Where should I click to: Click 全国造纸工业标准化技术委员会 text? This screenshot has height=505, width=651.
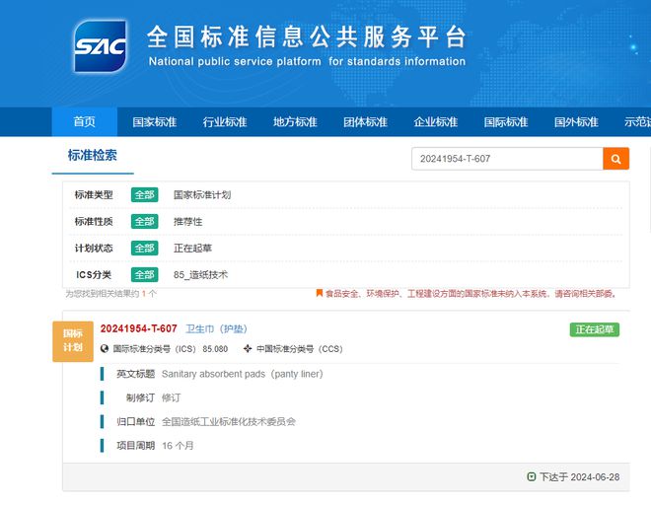pos(229,421)
